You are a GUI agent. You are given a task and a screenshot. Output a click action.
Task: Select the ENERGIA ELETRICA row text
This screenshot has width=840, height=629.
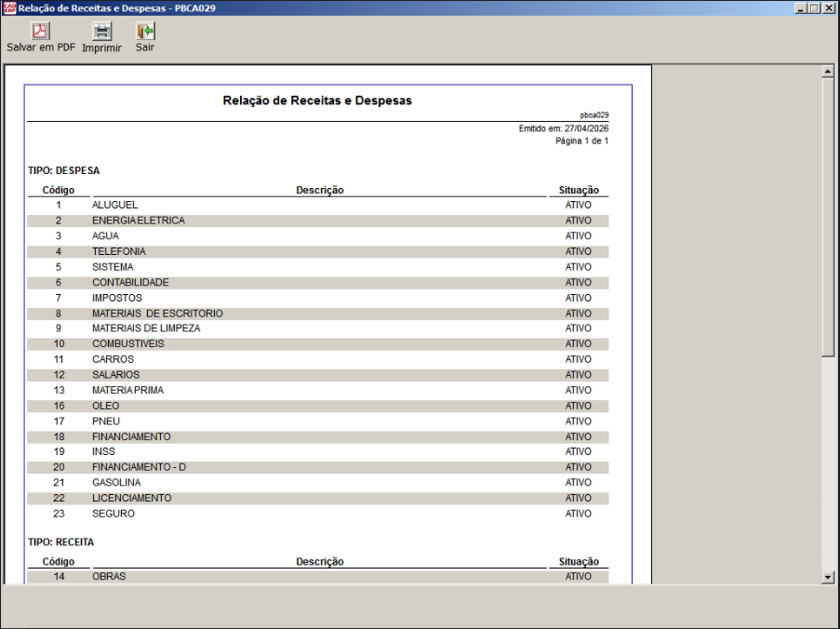[139, 221]
